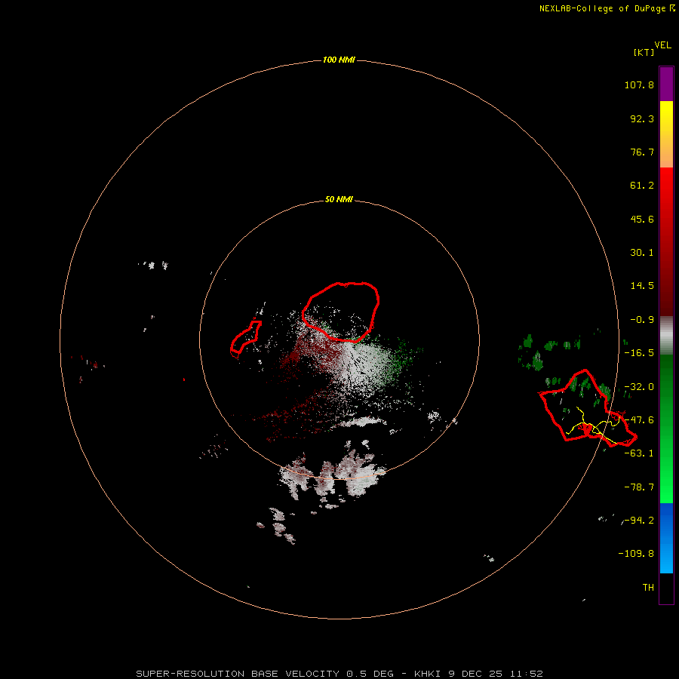Select the 45.6 scale value

coord(642,219)
